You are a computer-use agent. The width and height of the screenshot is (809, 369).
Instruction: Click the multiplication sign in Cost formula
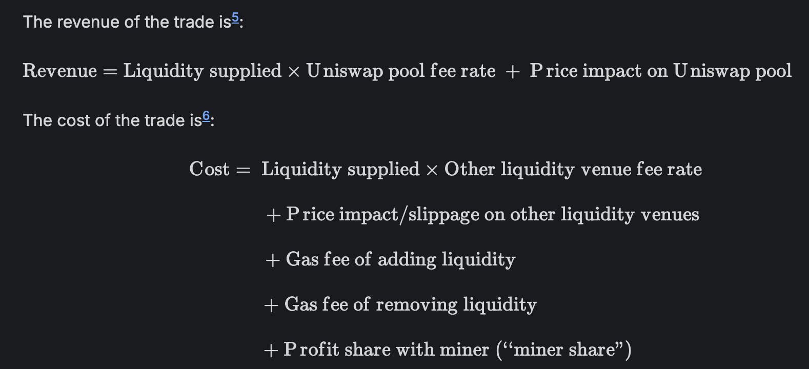[x=432, y=171]
